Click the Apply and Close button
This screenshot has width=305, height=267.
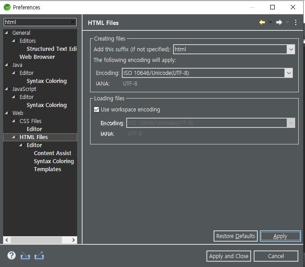pos(229,256)
